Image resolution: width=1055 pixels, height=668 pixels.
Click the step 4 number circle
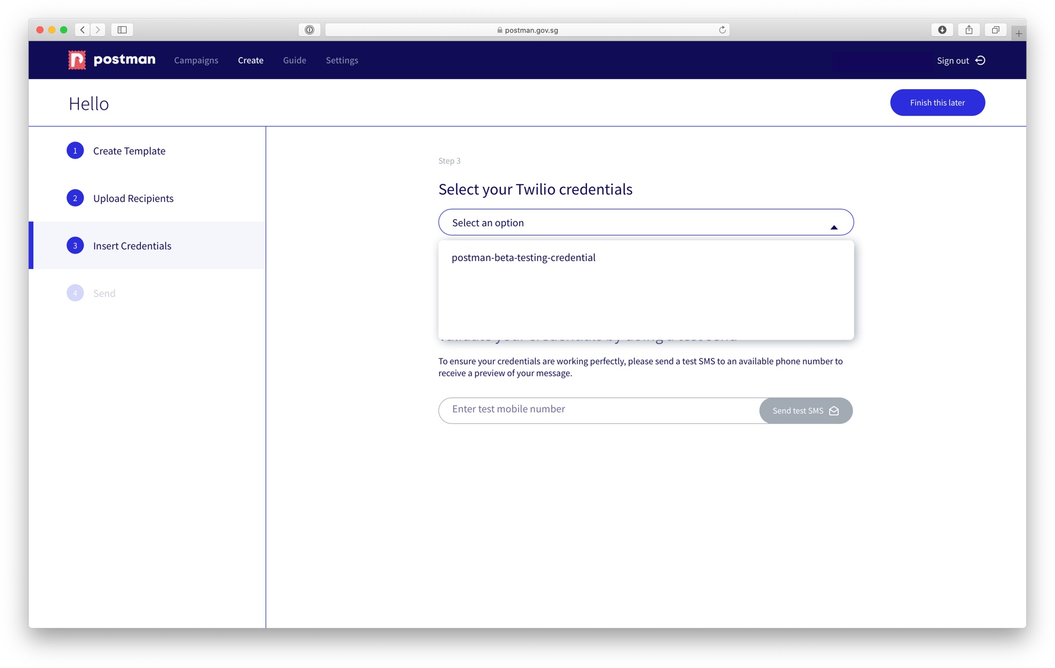75,293
